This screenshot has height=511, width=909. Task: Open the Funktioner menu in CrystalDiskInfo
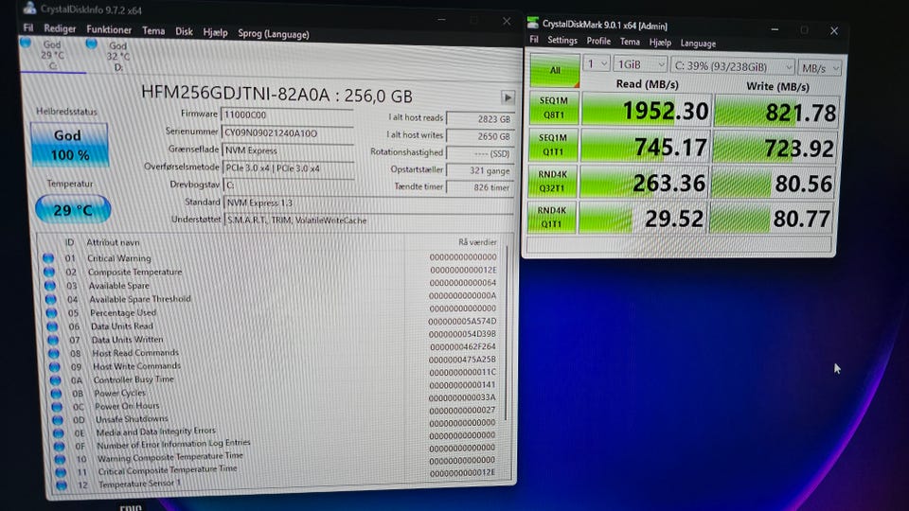[x=109, y=29]
